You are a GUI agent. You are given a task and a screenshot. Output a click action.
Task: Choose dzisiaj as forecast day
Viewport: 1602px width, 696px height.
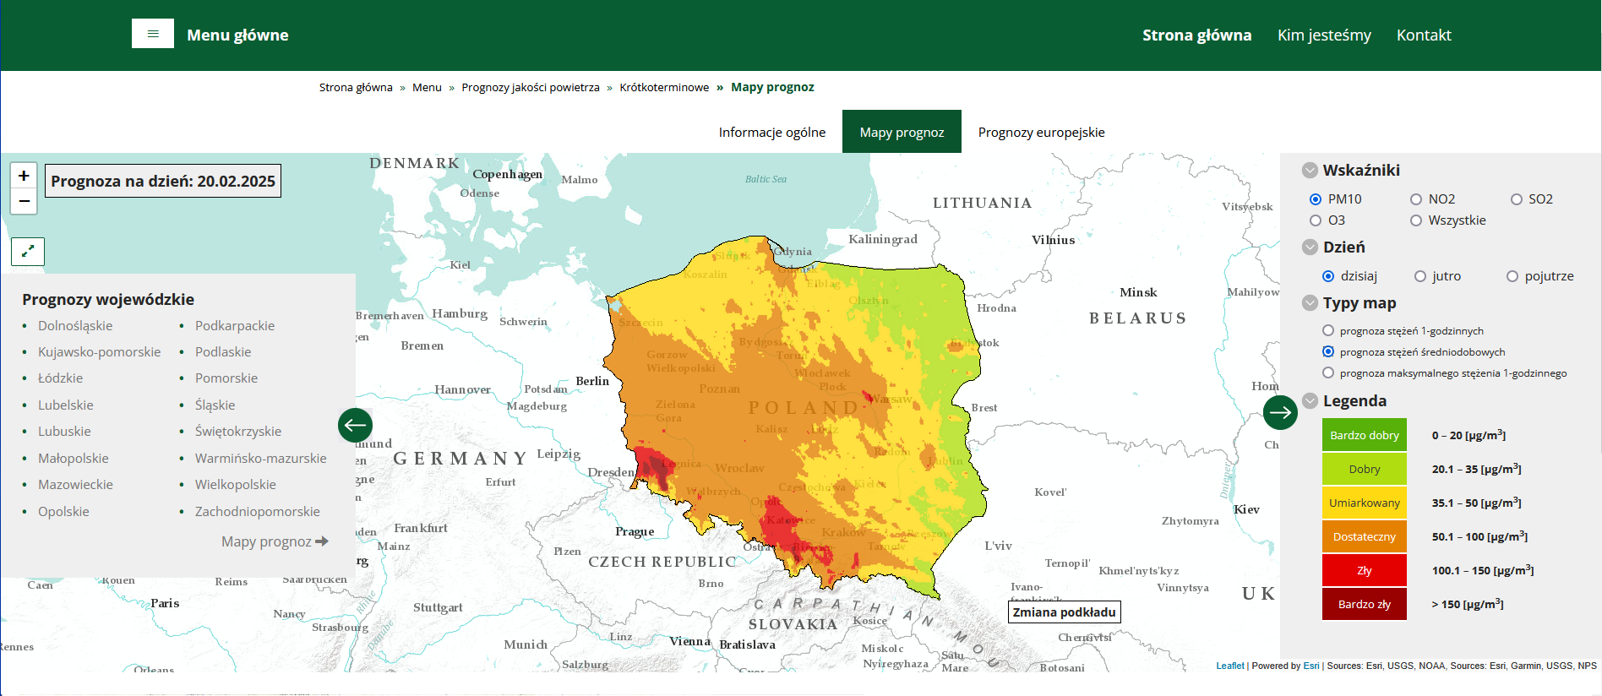[1328, 276]
